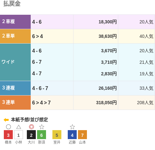Select the 3連単 row header

tap(15, 103)
